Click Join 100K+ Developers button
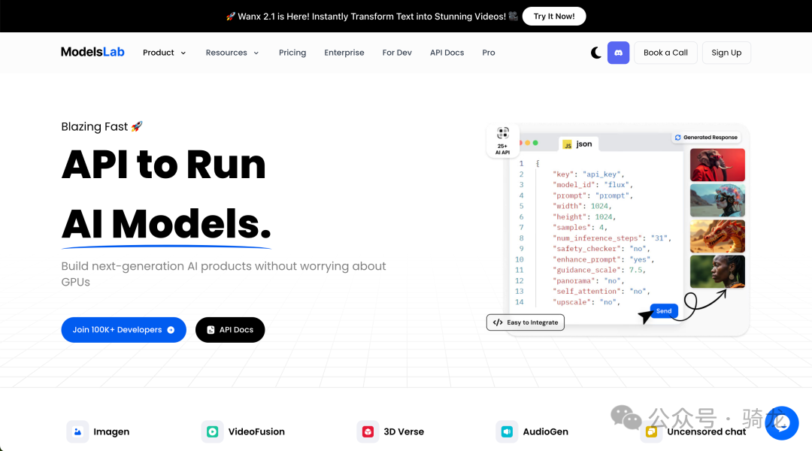Viewport: 812px width, 451px height. [x=124, y=330]
